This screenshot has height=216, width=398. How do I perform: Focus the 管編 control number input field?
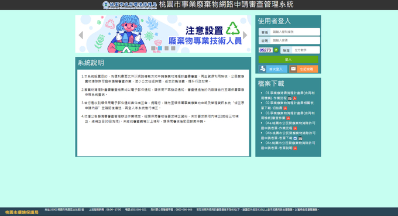(x=295, y=32)
